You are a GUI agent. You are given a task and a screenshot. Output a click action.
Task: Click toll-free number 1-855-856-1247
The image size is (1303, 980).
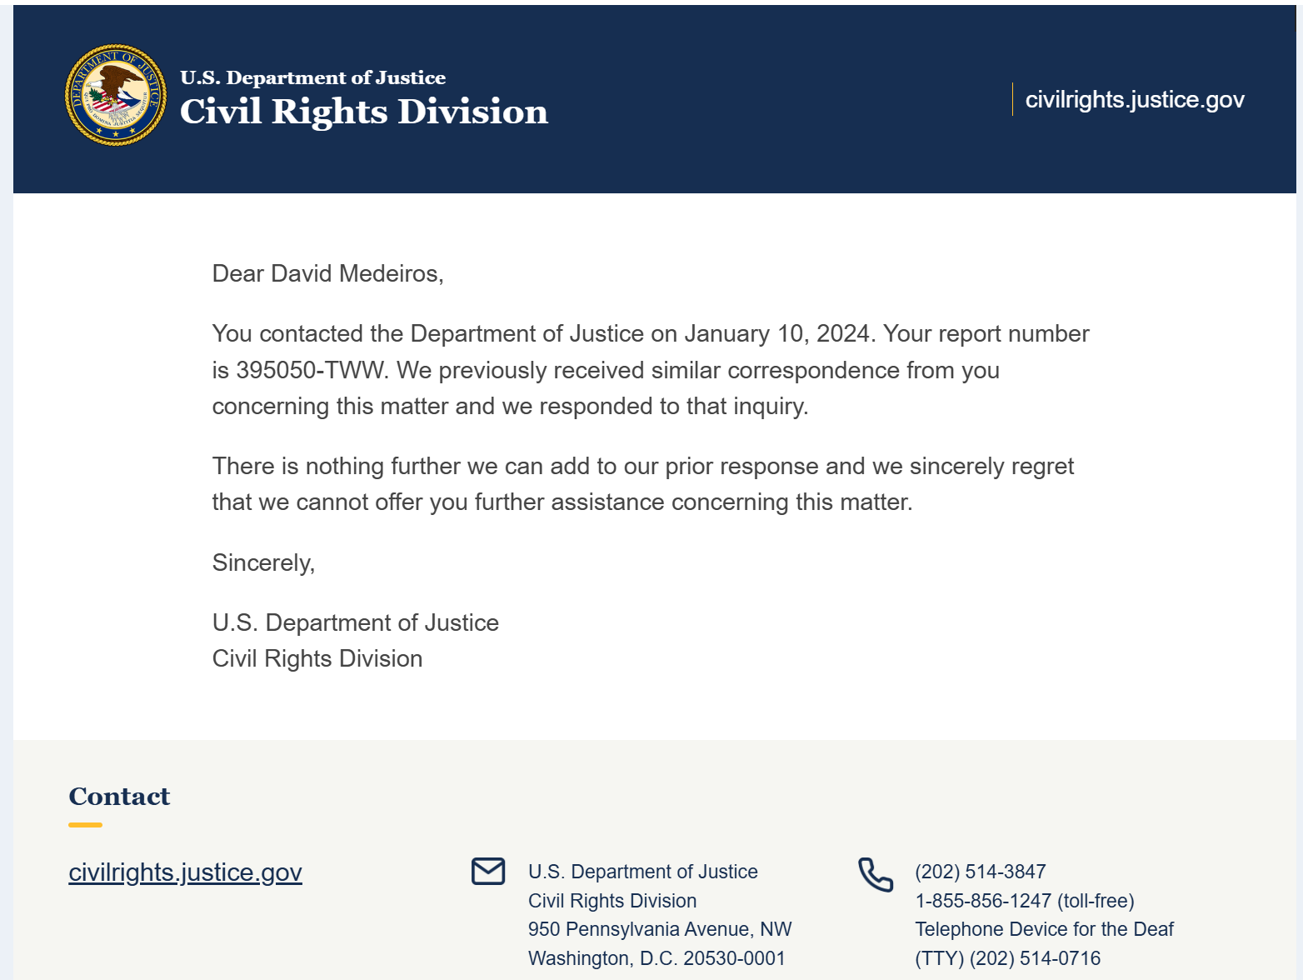(983, 901)
